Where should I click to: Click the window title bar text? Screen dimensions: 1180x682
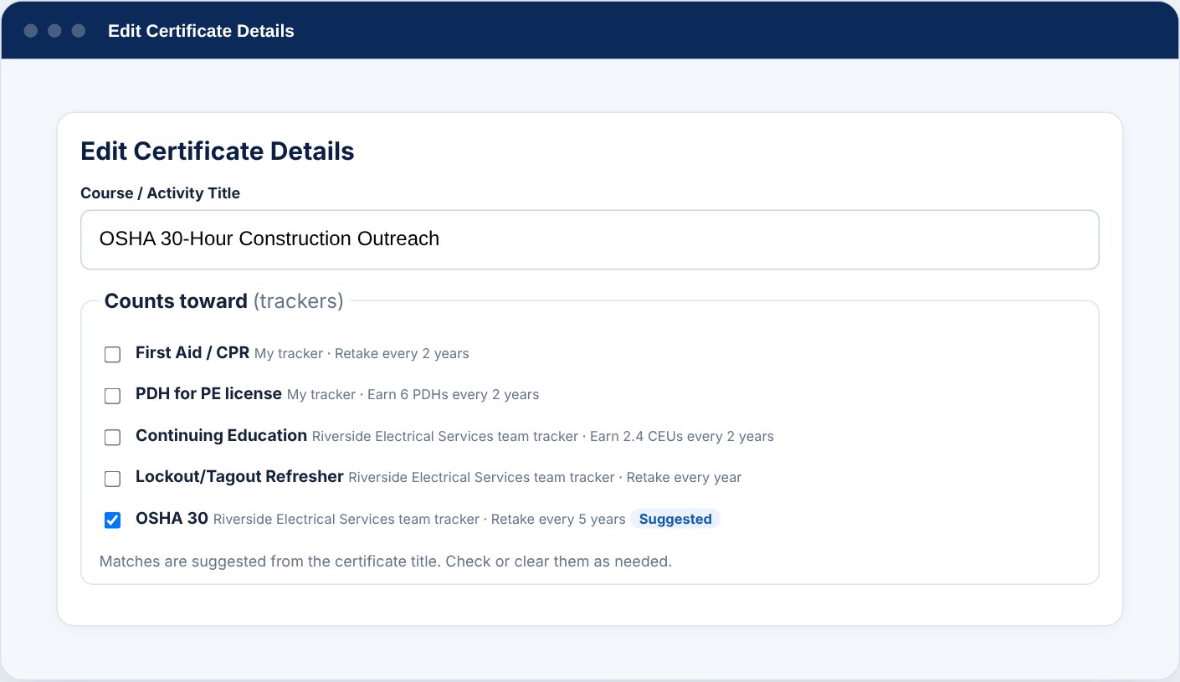pyautogui.click(x=201, y=31)
